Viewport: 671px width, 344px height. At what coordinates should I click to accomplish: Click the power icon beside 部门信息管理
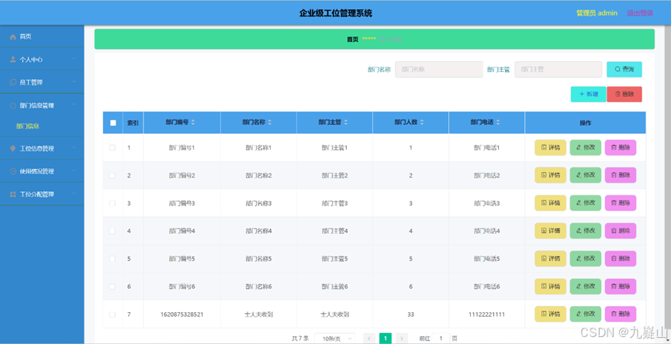pos(13,105)
